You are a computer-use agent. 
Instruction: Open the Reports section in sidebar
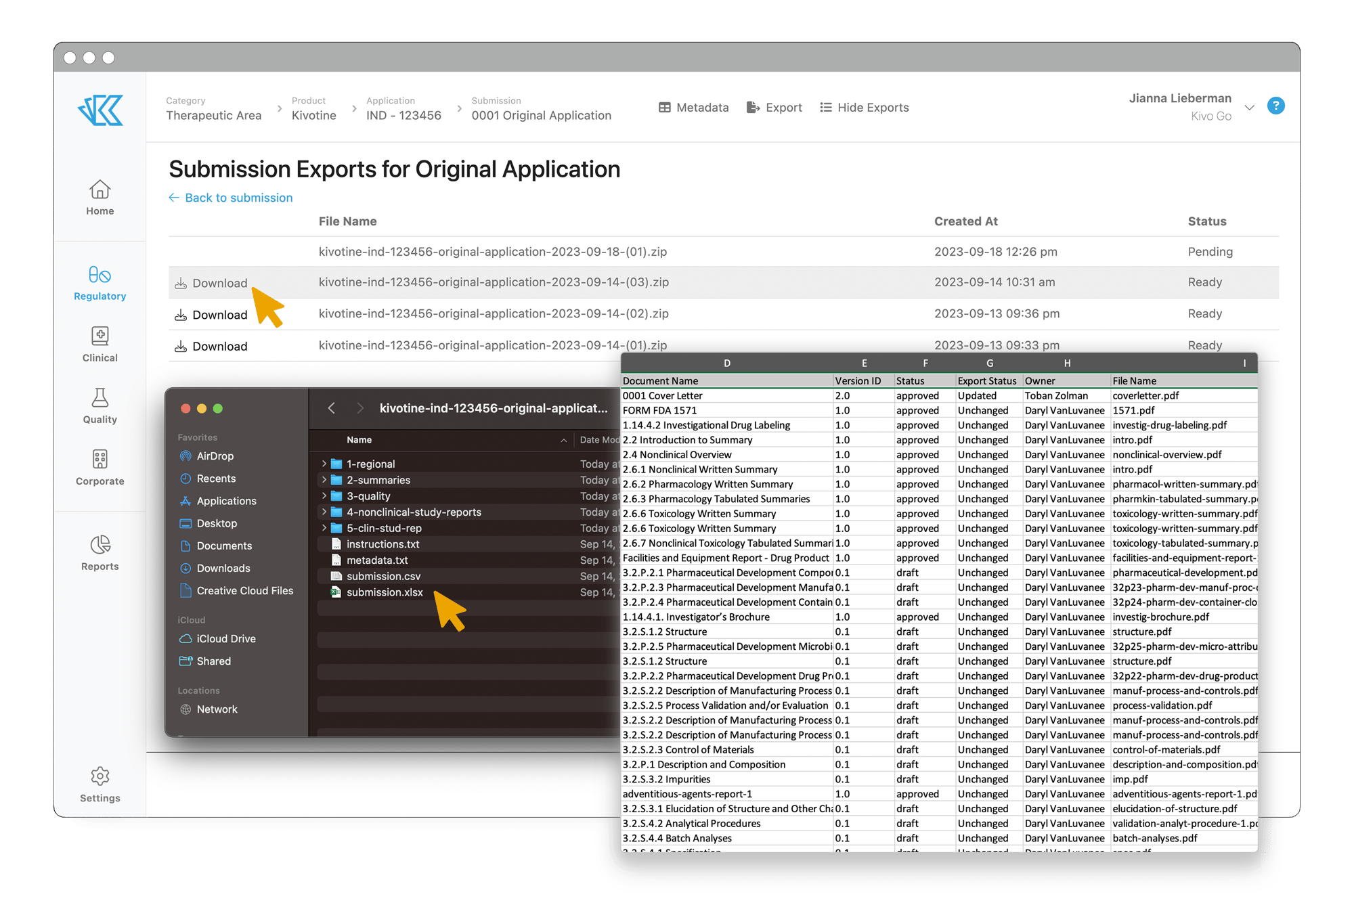(100, 553)
